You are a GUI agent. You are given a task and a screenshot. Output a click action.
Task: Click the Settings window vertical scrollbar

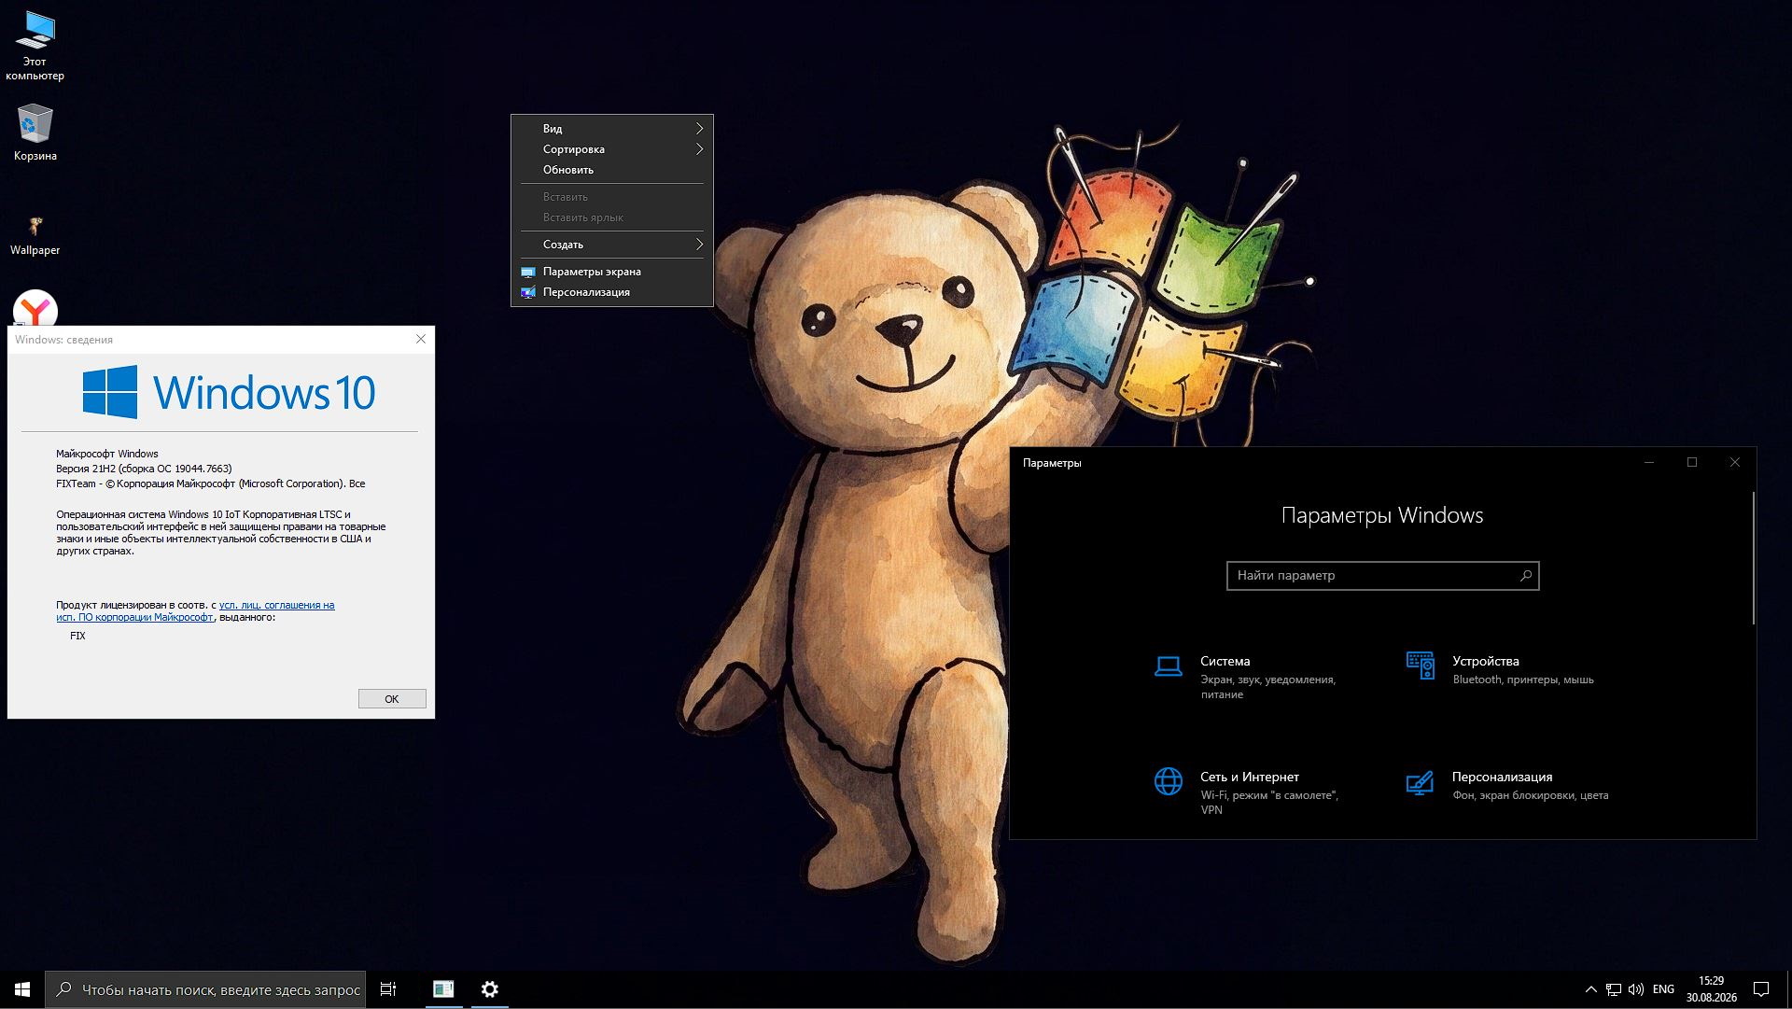[1754, 558]
